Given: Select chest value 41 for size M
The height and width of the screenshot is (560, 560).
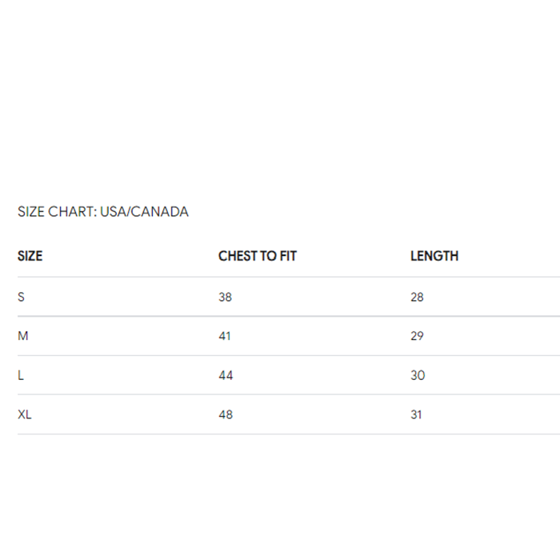Looking at the screenshot, I should pos(225,336).
